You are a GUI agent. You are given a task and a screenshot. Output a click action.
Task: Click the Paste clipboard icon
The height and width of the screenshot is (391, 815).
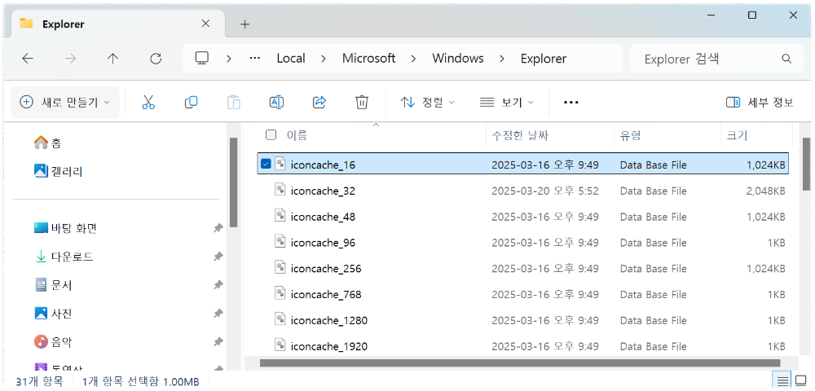click(234, 103)
